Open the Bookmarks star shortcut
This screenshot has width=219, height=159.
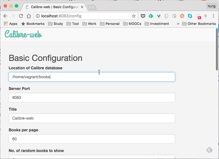click(x=33, y=23)
